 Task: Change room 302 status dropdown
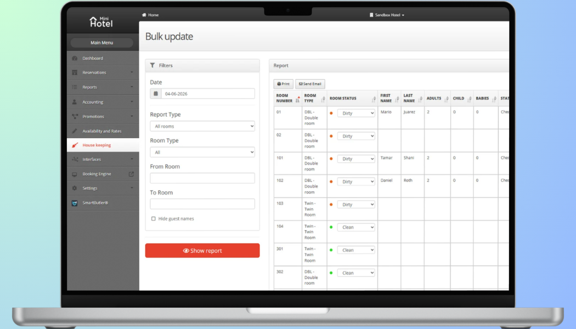click(x=356, y=273)
